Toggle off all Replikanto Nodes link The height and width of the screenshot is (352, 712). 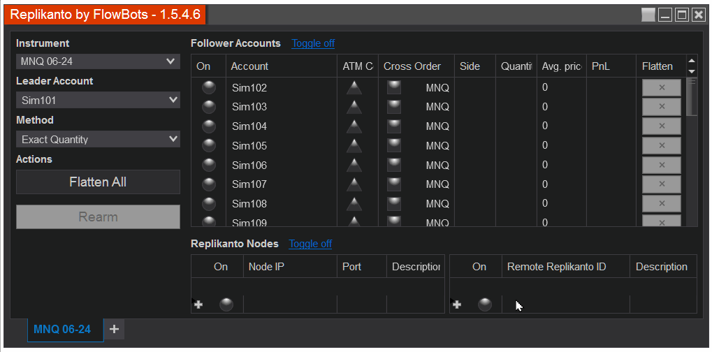(310, 244)
